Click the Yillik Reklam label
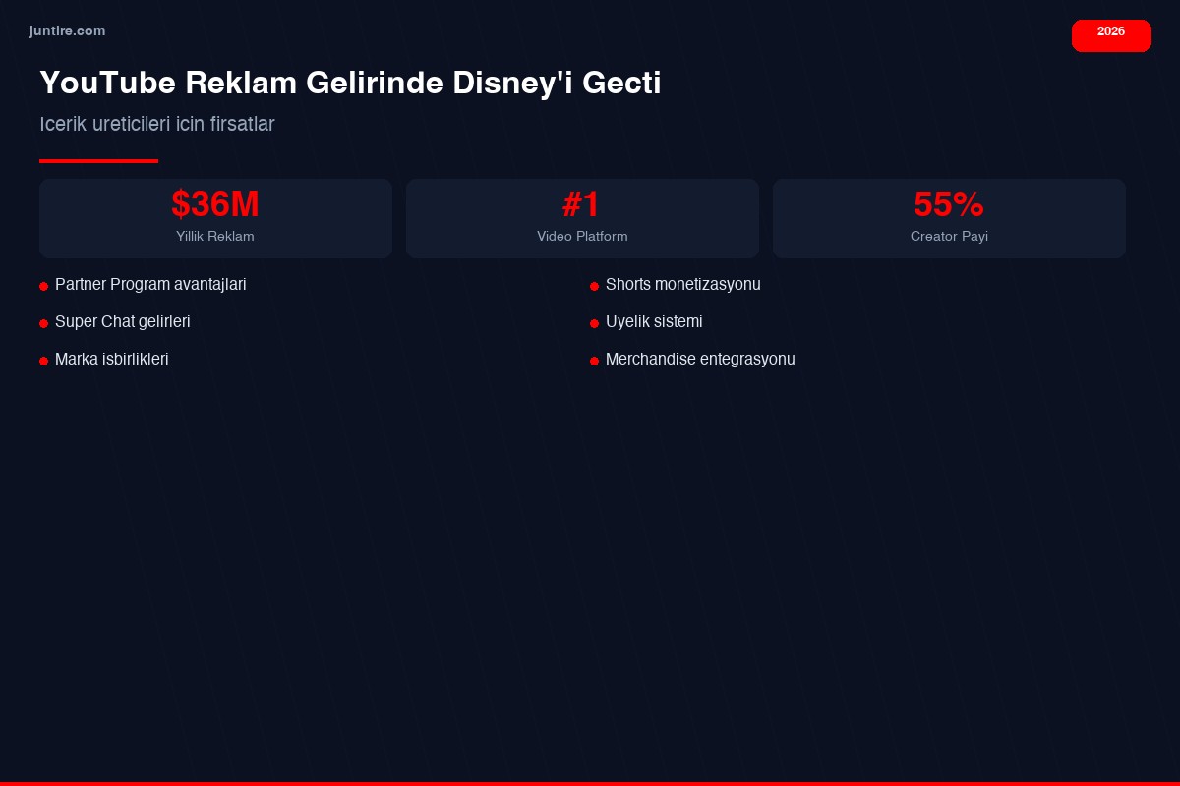The image size is (1180, 786). (215, 237)
